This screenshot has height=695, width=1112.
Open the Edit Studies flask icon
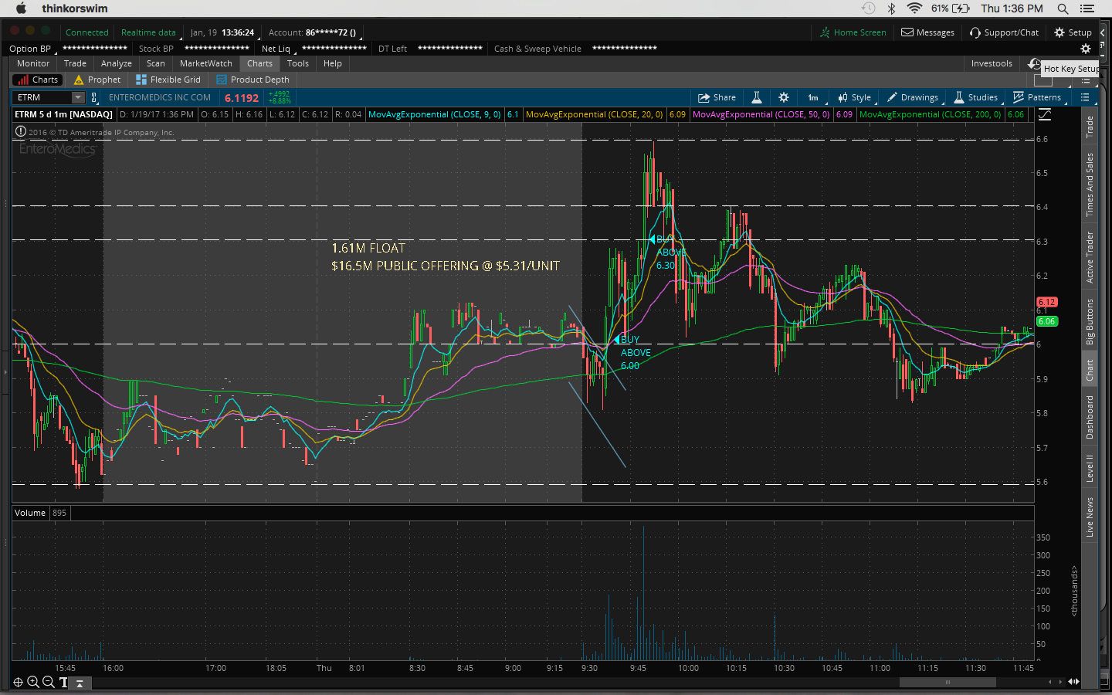(757, 97)
